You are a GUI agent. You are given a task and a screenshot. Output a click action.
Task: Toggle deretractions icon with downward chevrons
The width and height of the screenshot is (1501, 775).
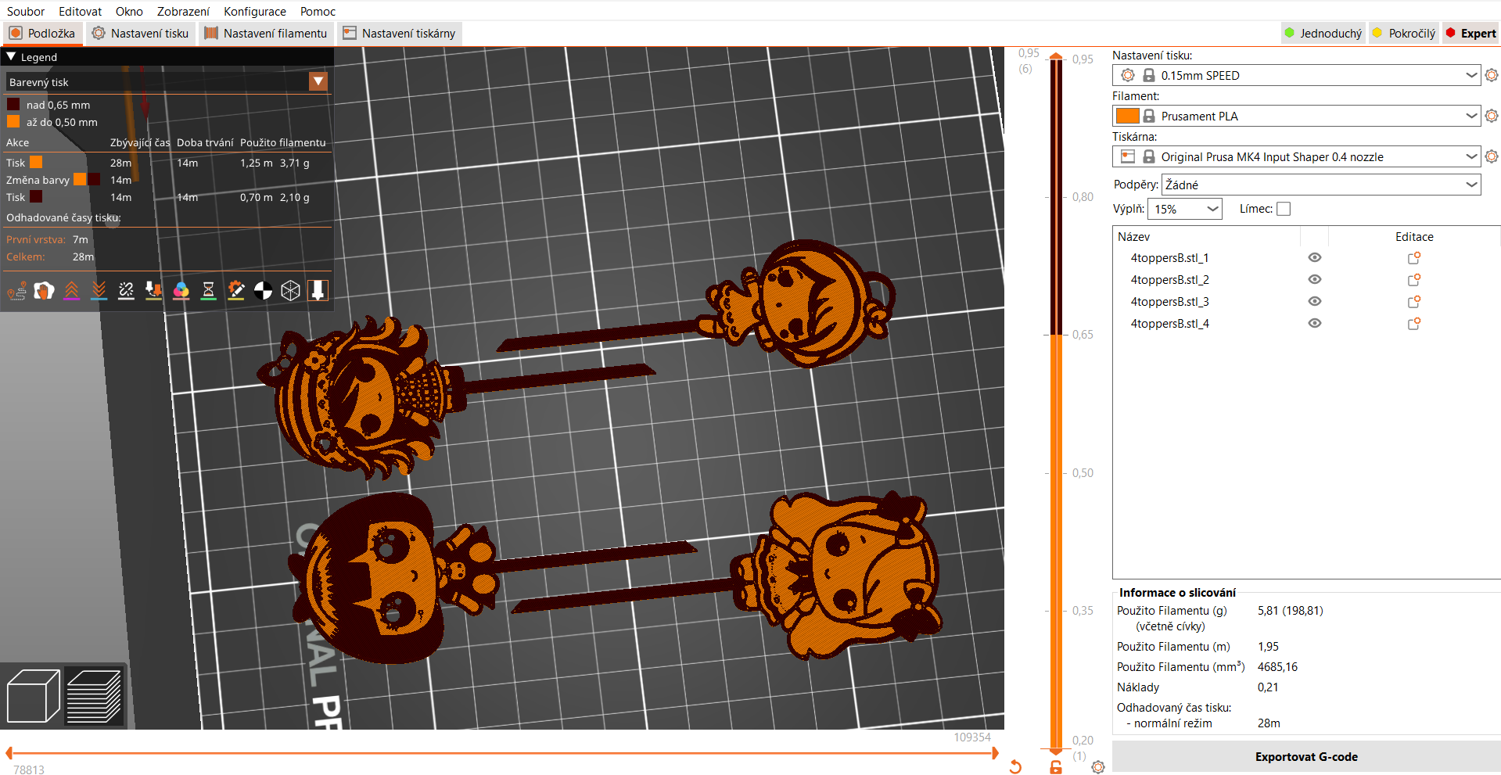99,291
